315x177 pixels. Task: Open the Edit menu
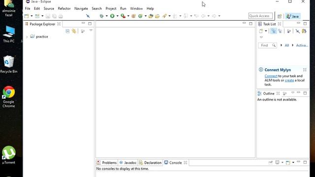point(37,8)
